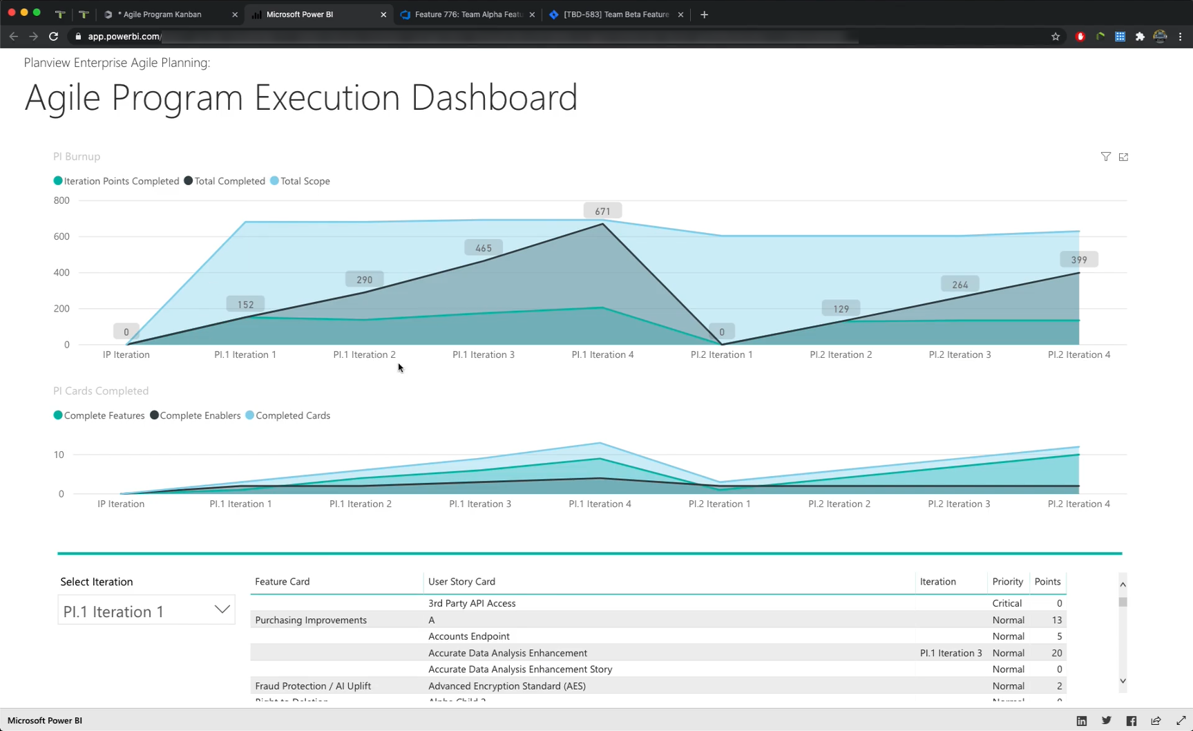Sort table by Feature Card column
Viewport: 1193px width, 731px height.
pos(282,582)
